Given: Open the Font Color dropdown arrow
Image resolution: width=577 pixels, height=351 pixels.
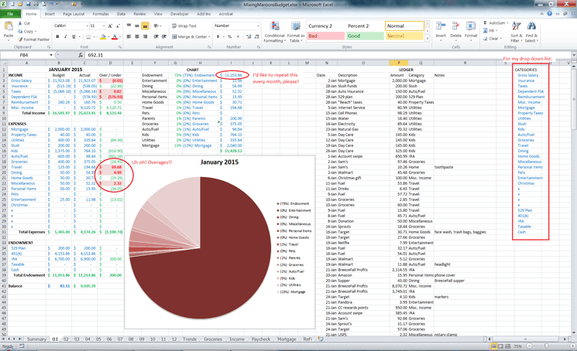Looking at the screenshot, I should tap(120, 36).
